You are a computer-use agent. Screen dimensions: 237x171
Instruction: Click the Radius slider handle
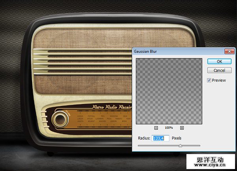pos(181,146)
